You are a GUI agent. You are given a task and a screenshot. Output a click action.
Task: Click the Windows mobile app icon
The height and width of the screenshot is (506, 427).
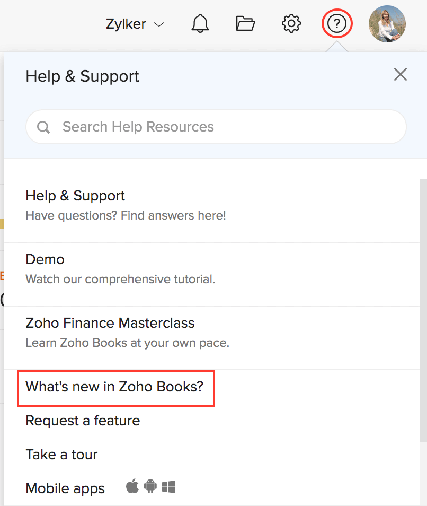click(168, 486)
